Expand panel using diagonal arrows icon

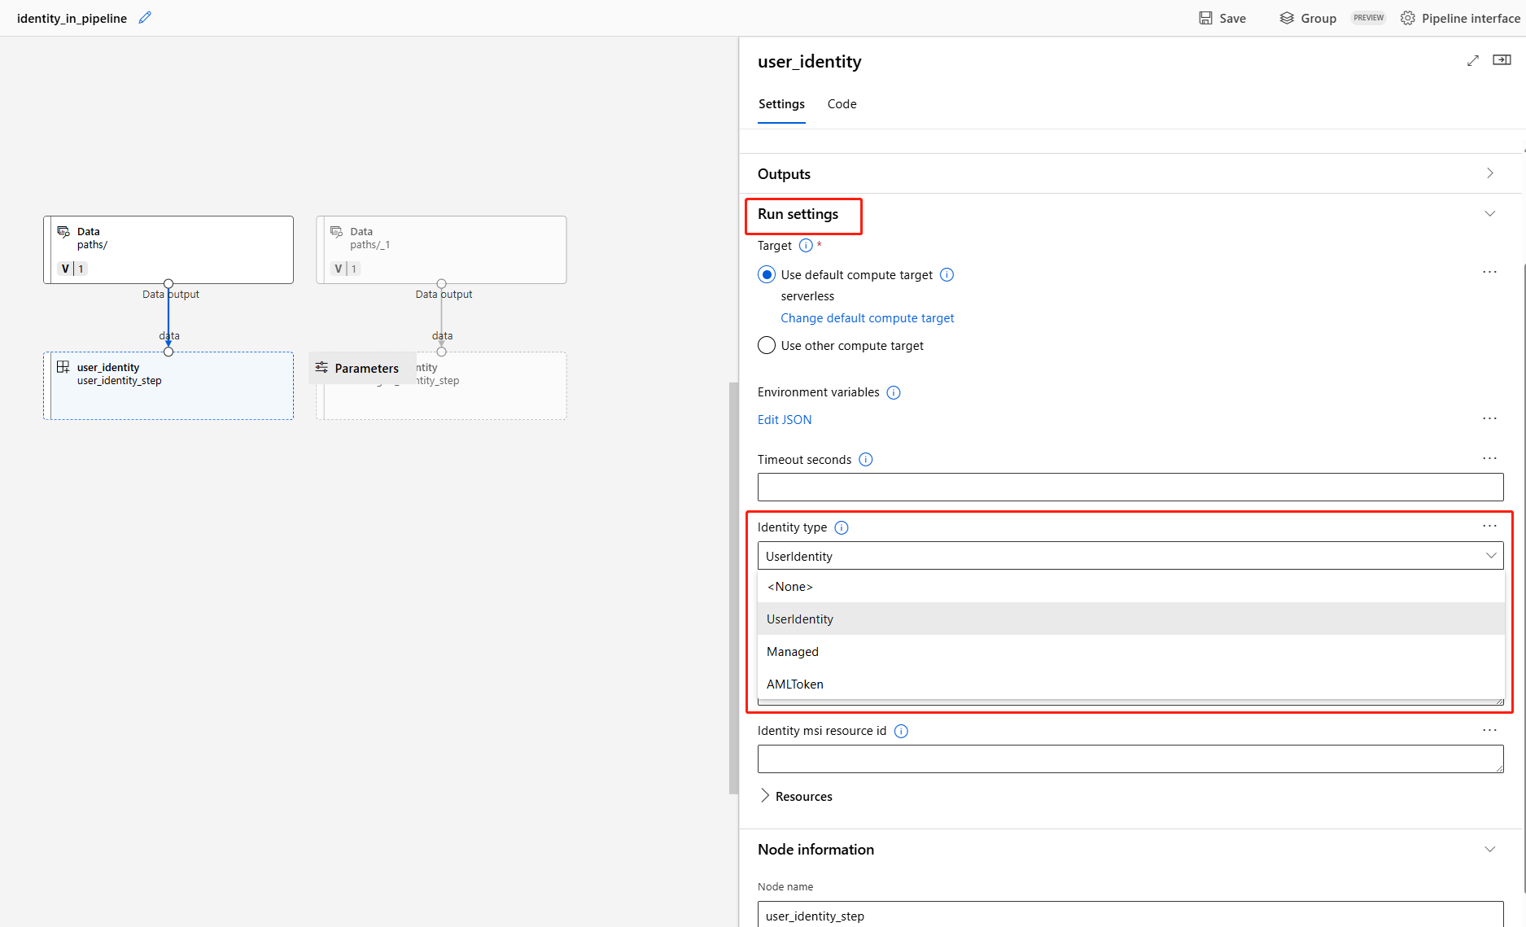click(x=1472, y=61)
